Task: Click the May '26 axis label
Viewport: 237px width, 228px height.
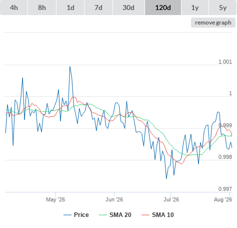Action: [55, 199]
